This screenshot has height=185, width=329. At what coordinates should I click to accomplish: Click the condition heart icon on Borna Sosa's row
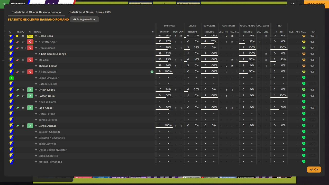point(304,36)
